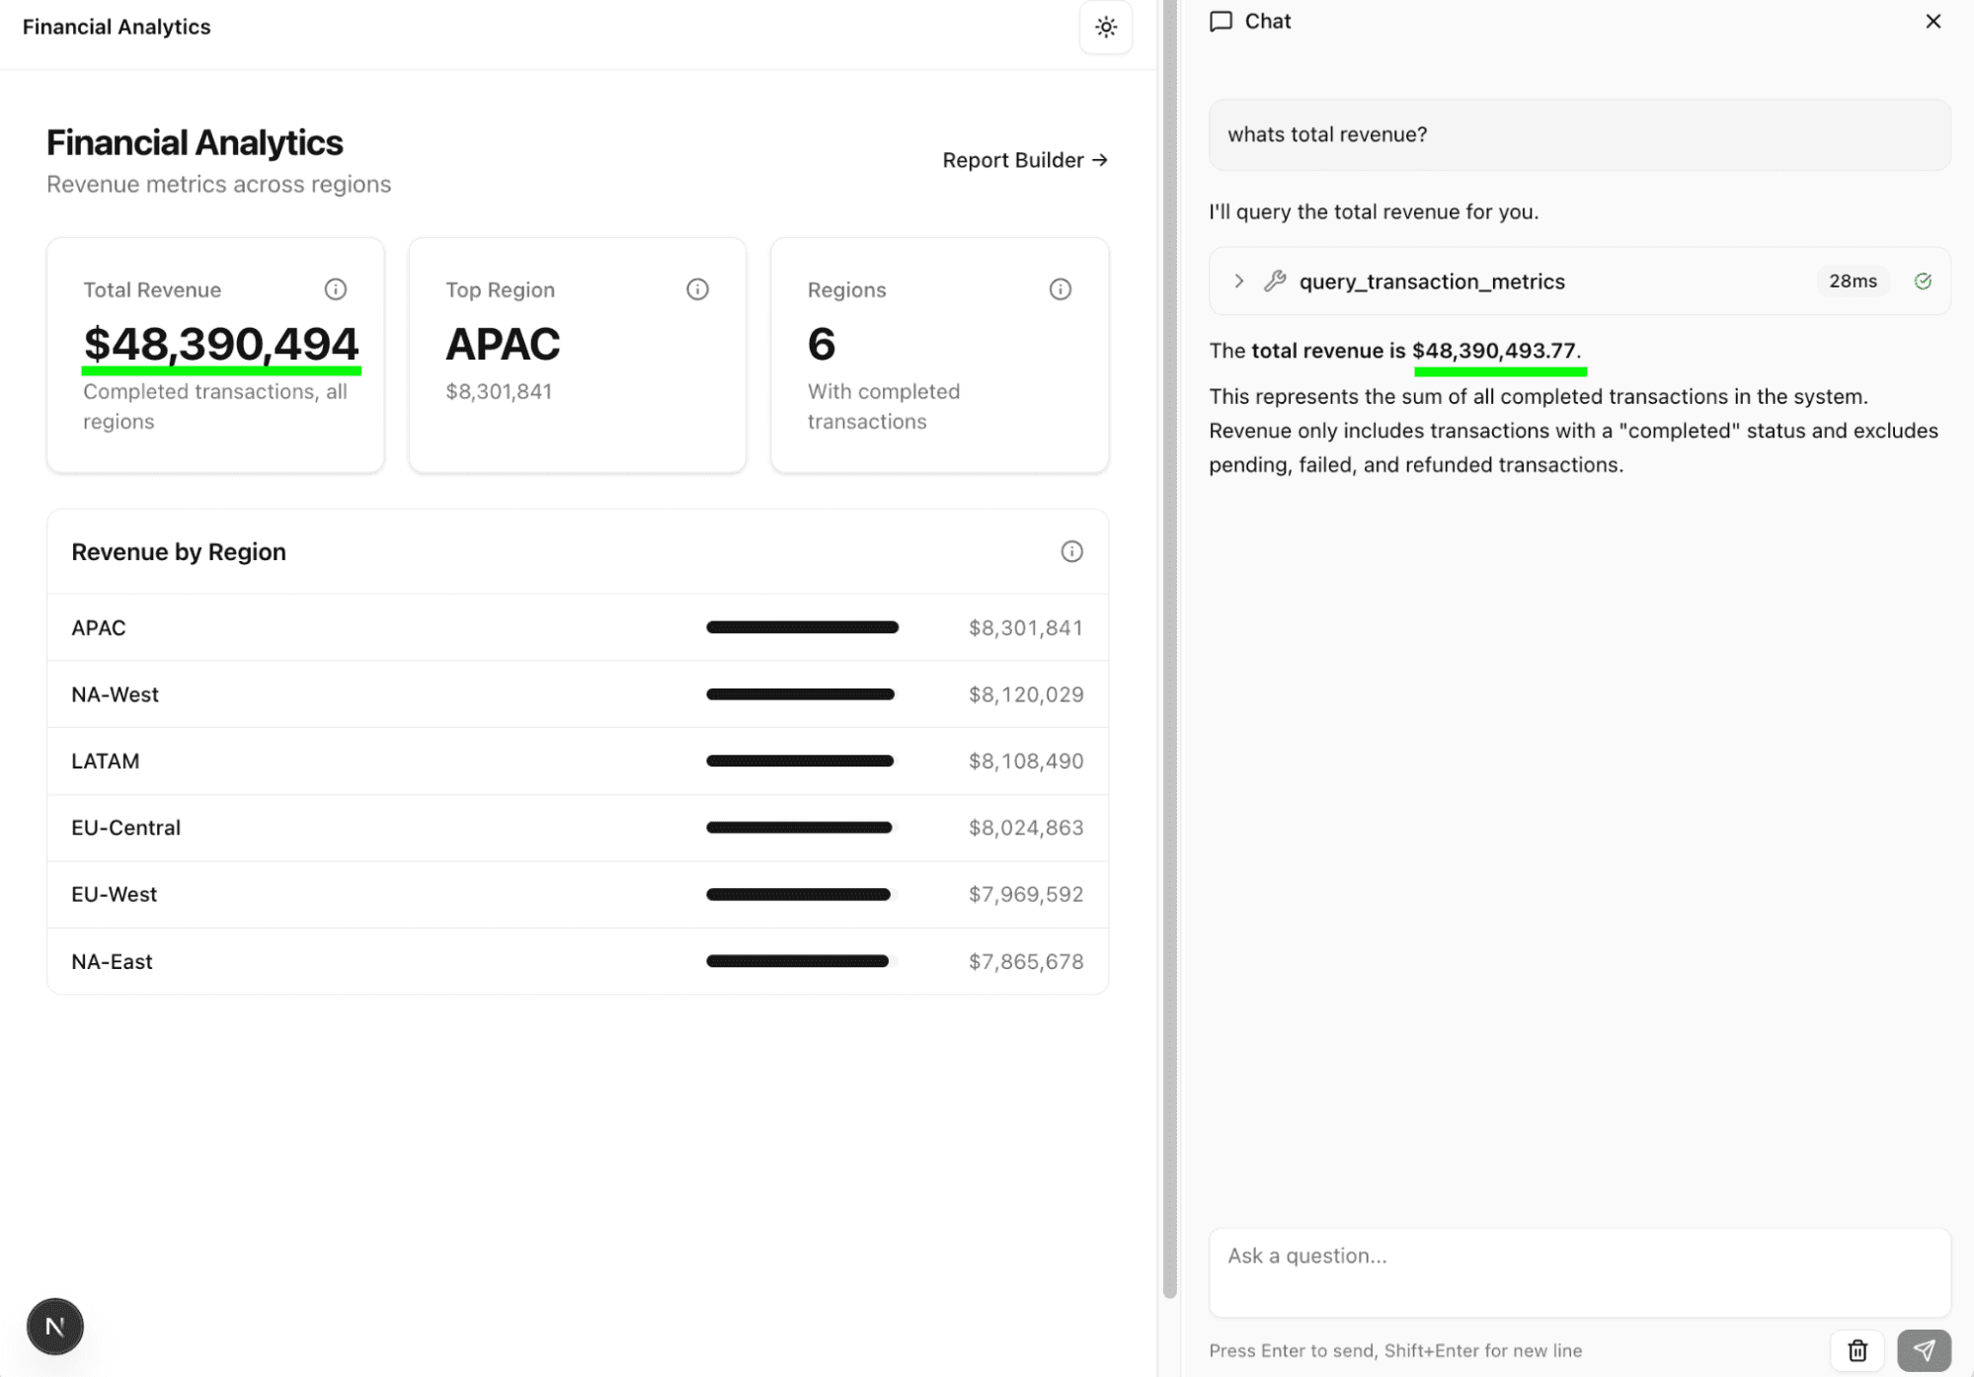Click the APAC revenue progress bar
Screen dimensions: 1974x1377
tap(802, 627)
